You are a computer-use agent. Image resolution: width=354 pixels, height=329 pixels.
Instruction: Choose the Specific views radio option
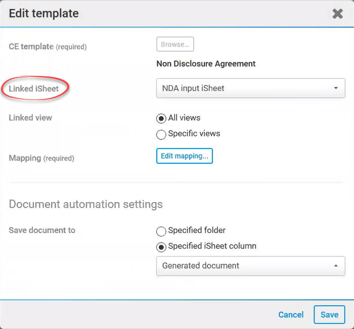coord(161,134)
